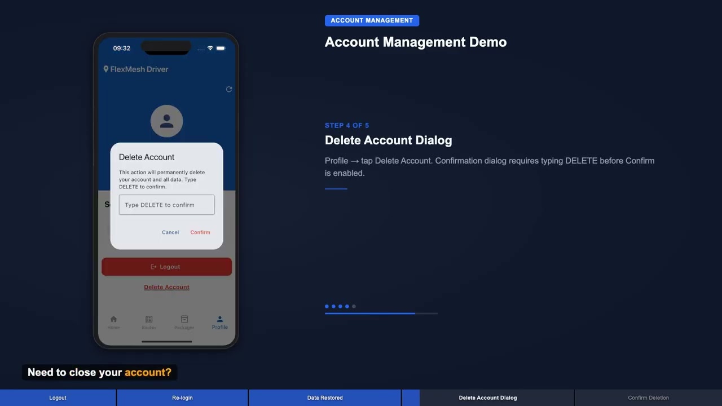
Task: Click the refresh icon in the phone header
Action: (229, 89)
